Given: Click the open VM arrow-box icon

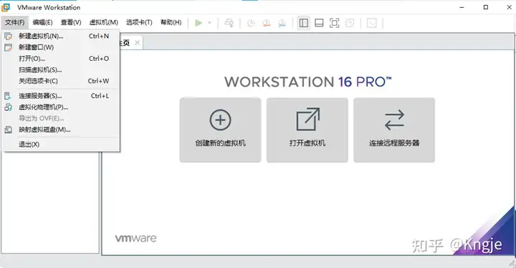Looking at the screenshot, I should [307, 119].
